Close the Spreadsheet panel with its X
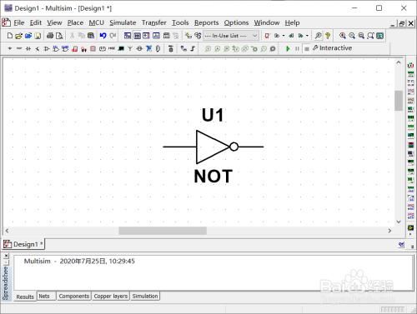417x314 pixels. pos(7,256)
